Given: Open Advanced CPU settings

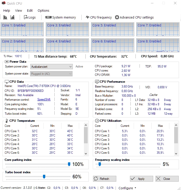Looking at the screenshot, I should tap(134, 17).
